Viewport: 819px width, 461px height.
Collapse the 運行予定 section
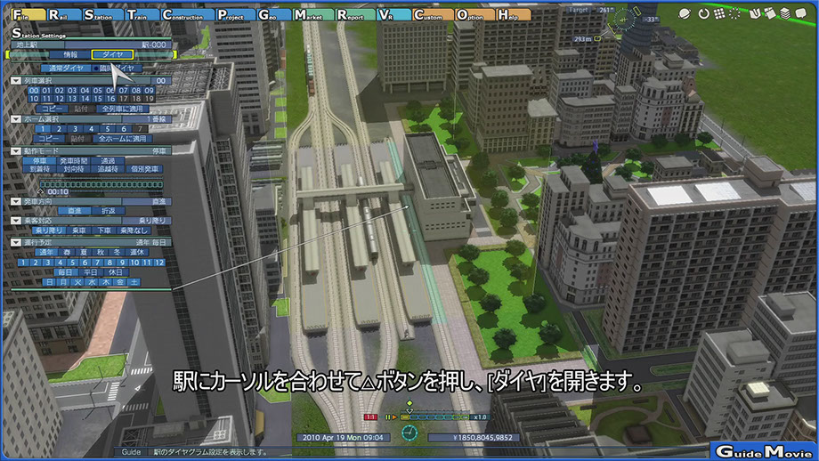click(x=16, y=241)
